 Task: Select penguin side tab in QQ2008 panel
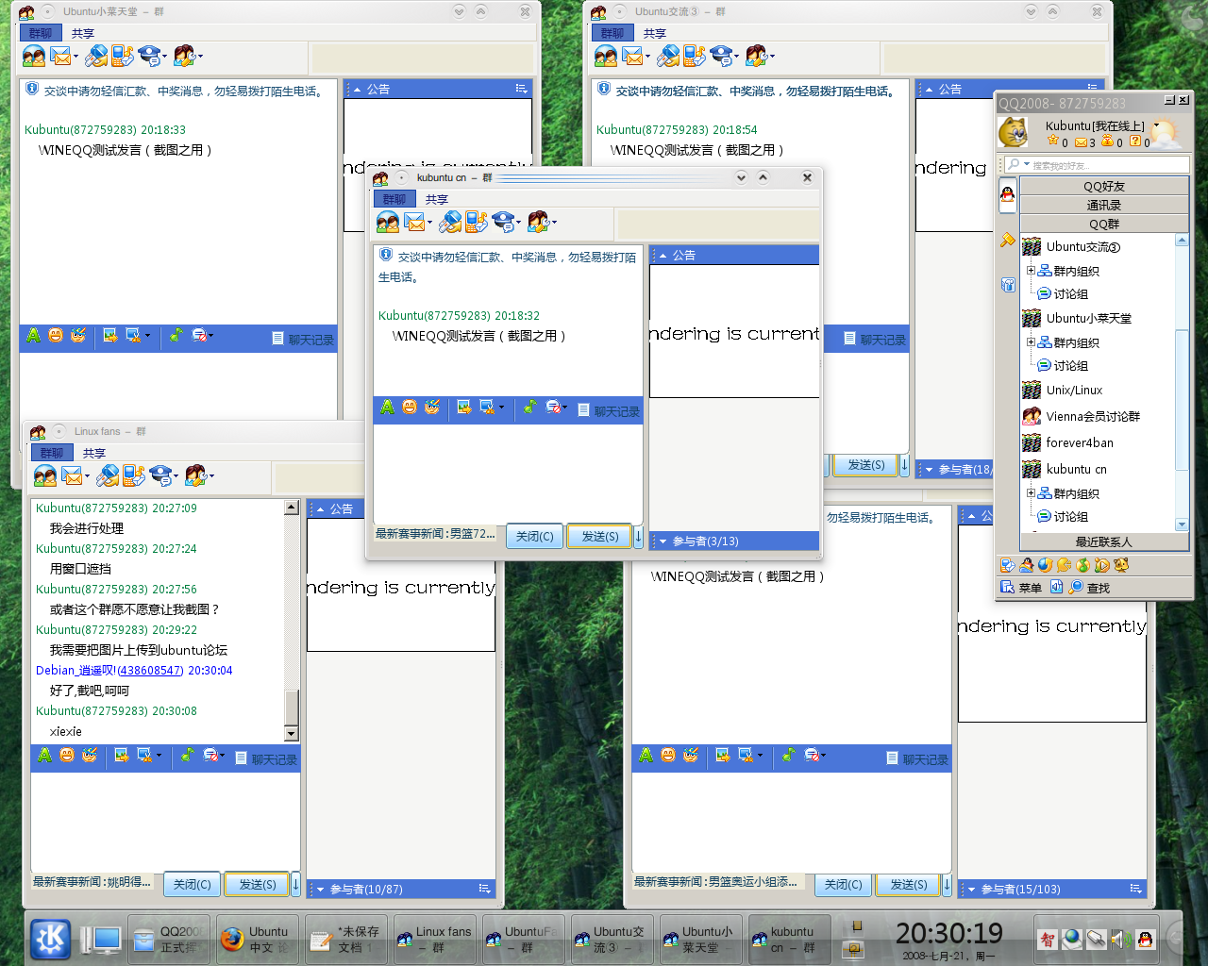pyautogui.click(x=1007, y=194)
